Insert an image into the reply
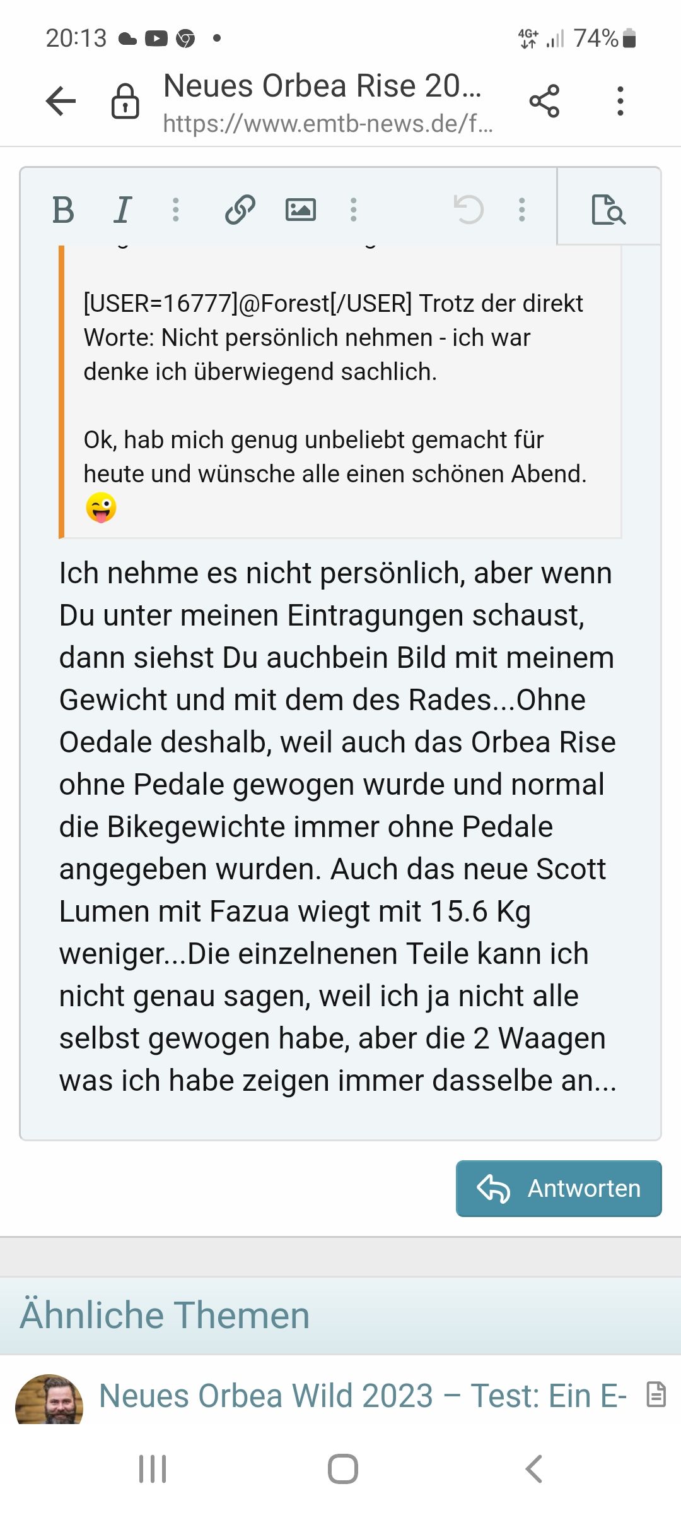 point(301,210)
